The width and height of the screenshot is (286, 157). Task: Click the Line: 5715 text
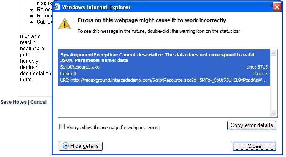tap(257, 67)
